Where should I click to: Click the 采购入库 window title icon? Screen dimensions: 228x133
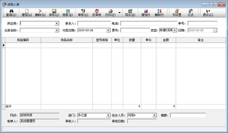[4, 4]
